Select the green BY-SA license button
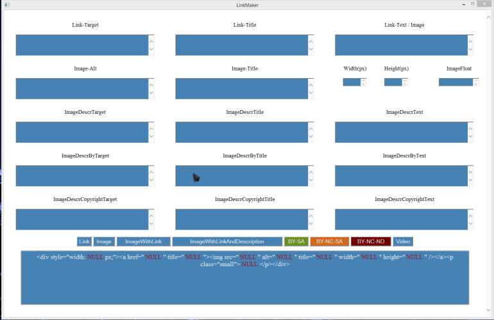The width and height of the screenshot is (494, 320). (x=296, y=241)
